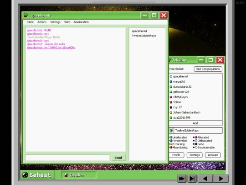Screen dimensions: 246x185
Task: Focus the chat message input field
Action: tap(67, 158)
